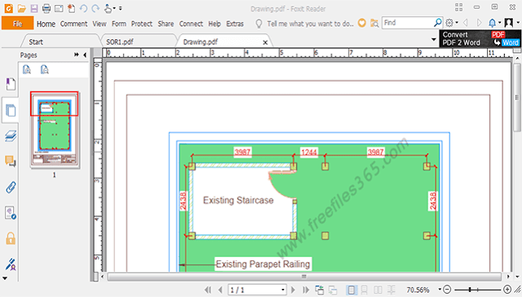522x297 pixels.
Task: Open the View ribbon tab
Action: point(100,24)
